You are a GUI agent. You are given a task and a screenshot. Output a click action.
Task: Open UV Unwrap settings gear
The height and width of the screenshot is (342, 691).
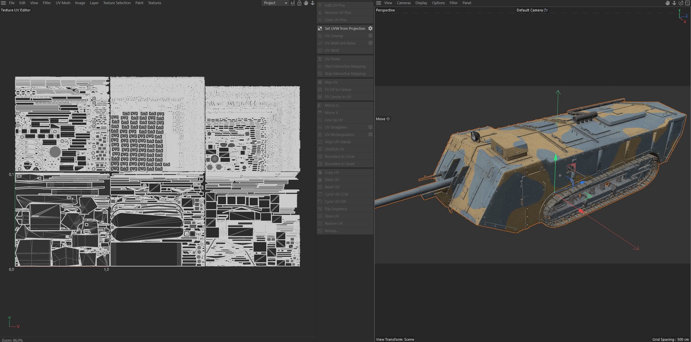[x=370, y=36]
